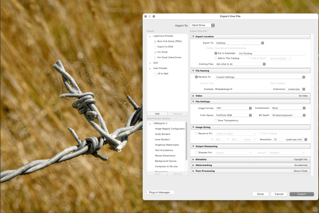
Task: Expand the Video section triangle
Action: coord(193,96)
